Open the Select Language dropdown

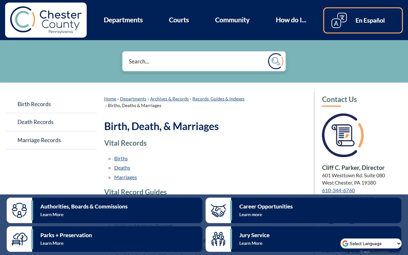click(x=371, y=244)
